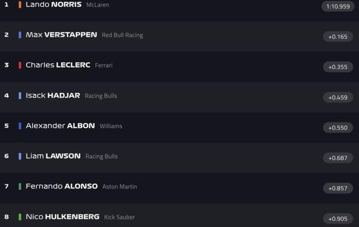This screenshot has height=227, width=359.
Task: Click the Red Bull Racing team label
Action: coord(122,35)
